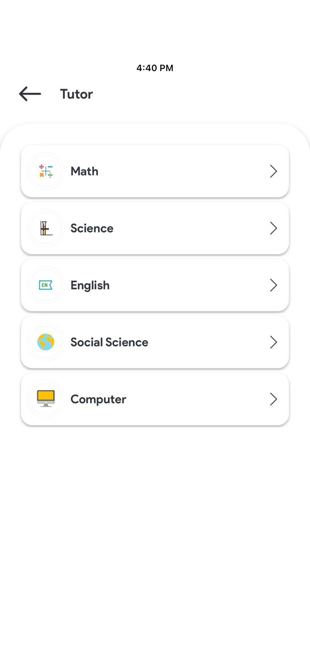Click the Social Science globe icon
This screenshot has width=310, height=672.
click(x=46, y=342)
